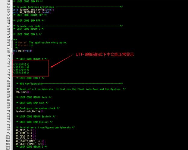
Task: Click line number 69 in the gutter
Action: pyautogui.click(x=9, y=51)
